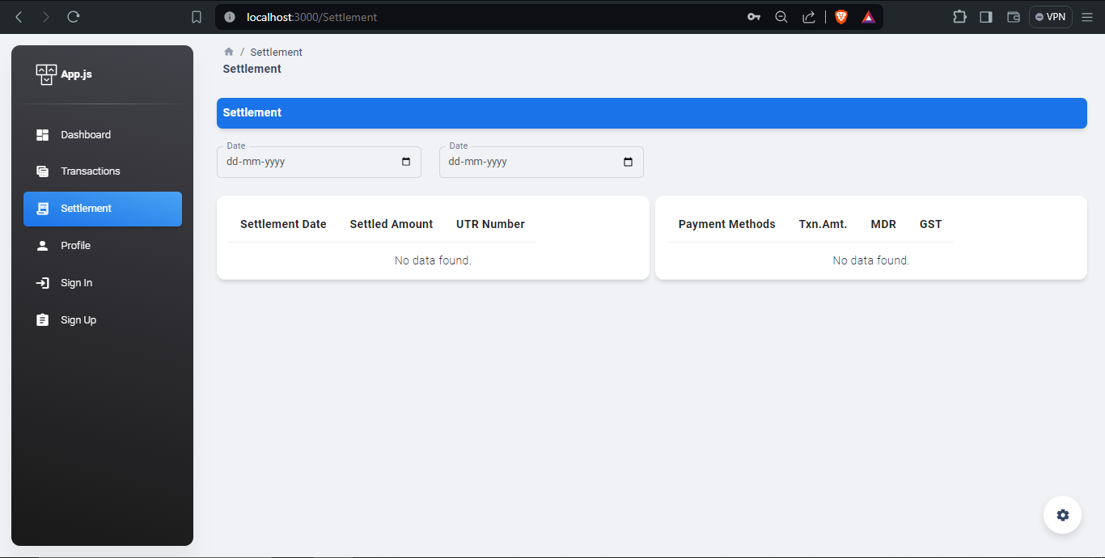
Task: Focus the second Date input field
Action: click(x=541, y=162)
